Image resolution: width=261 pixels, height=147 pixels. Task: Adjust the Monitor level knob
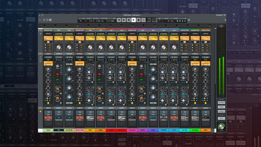point(221,127)
